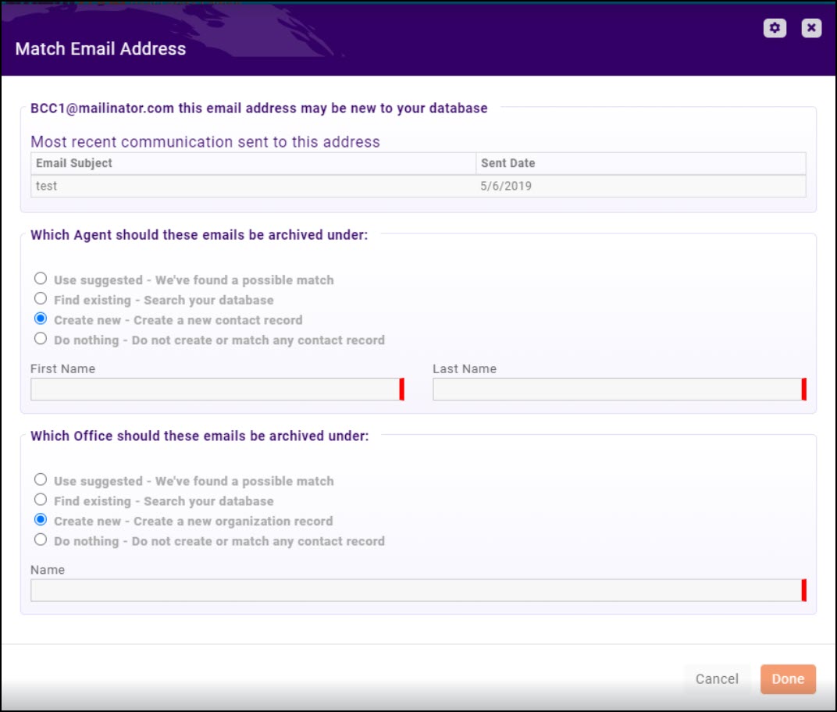Select 'Use suggested' under Office archiving options

pos(41,479)
